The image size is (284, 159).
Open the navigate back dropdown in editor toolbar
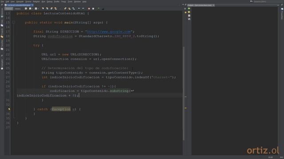[x=32, y=9]
